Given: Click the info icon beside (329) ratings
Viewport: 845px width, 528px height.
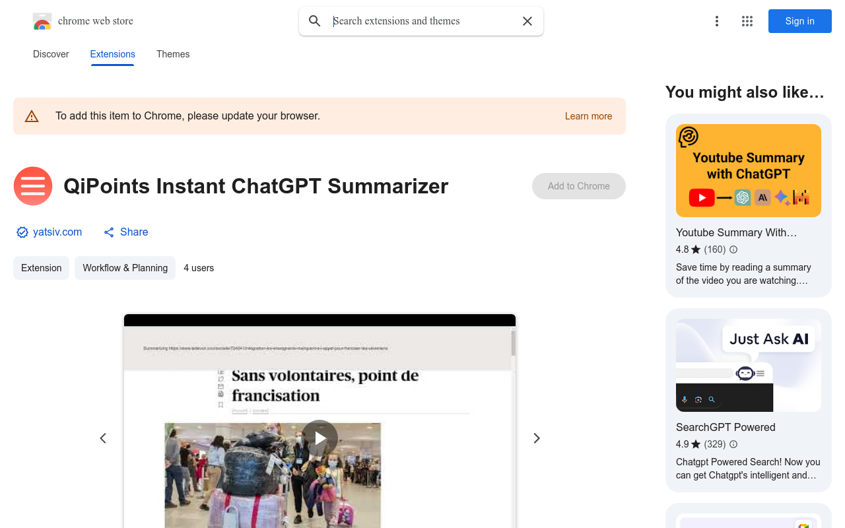Looking at the screenshot, I should (x=733, y=444).
